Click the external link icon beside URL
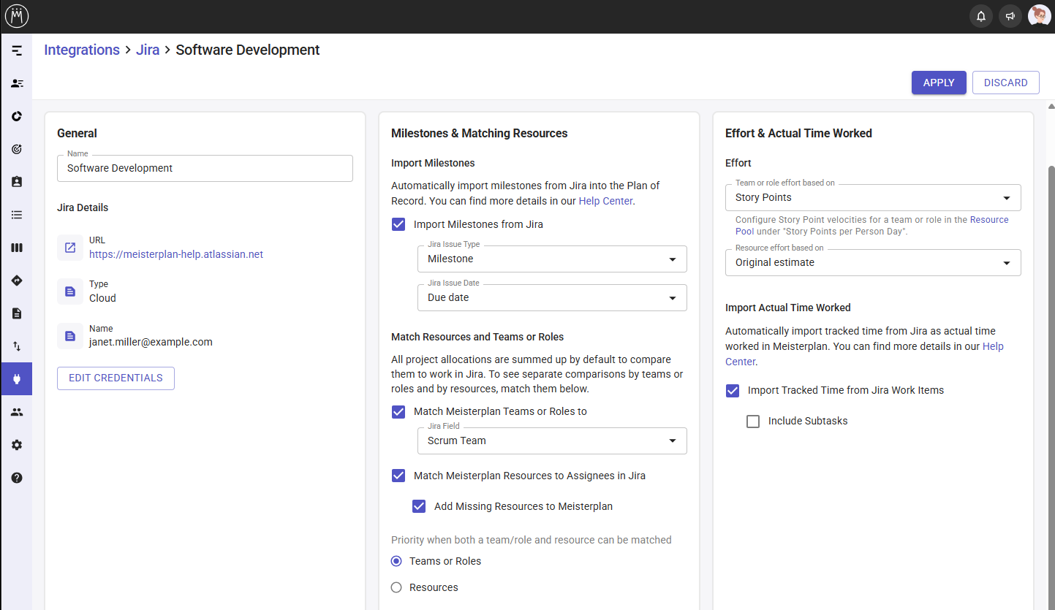This screenshot has height=610, width=1055. pyautogui.click(x=70, y=248)
